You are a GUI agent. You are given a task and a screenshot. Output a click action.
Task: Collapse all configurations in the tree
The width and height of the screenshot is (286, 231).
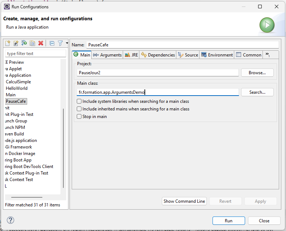tap(52, 43)
